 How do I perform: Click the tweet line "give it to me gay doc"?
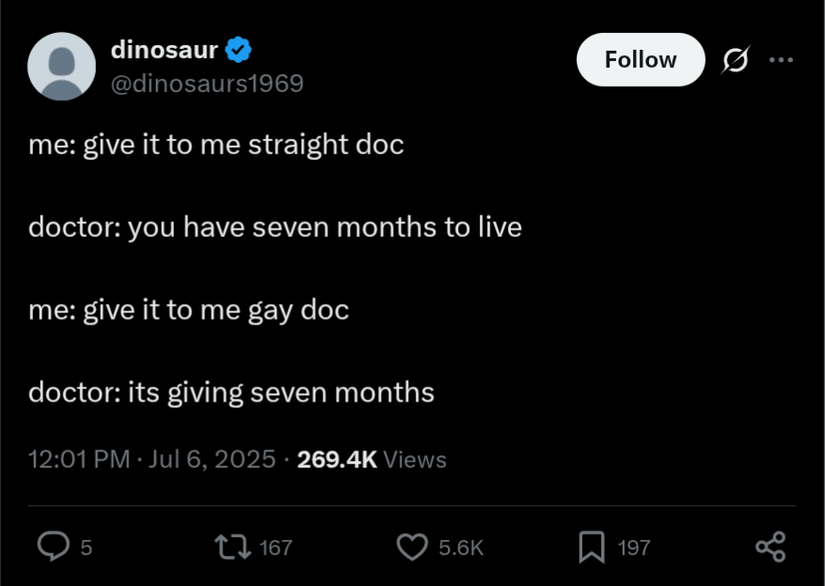[216, 309]
